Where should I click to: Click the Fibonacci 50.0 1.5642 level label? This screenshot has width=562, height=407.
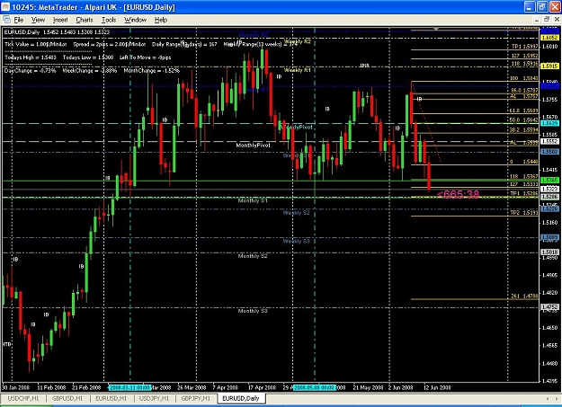tap(523, 120)
